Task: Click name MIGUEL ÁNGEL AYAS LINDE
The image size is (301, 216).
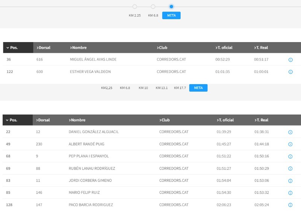Action: pos(93,60)
